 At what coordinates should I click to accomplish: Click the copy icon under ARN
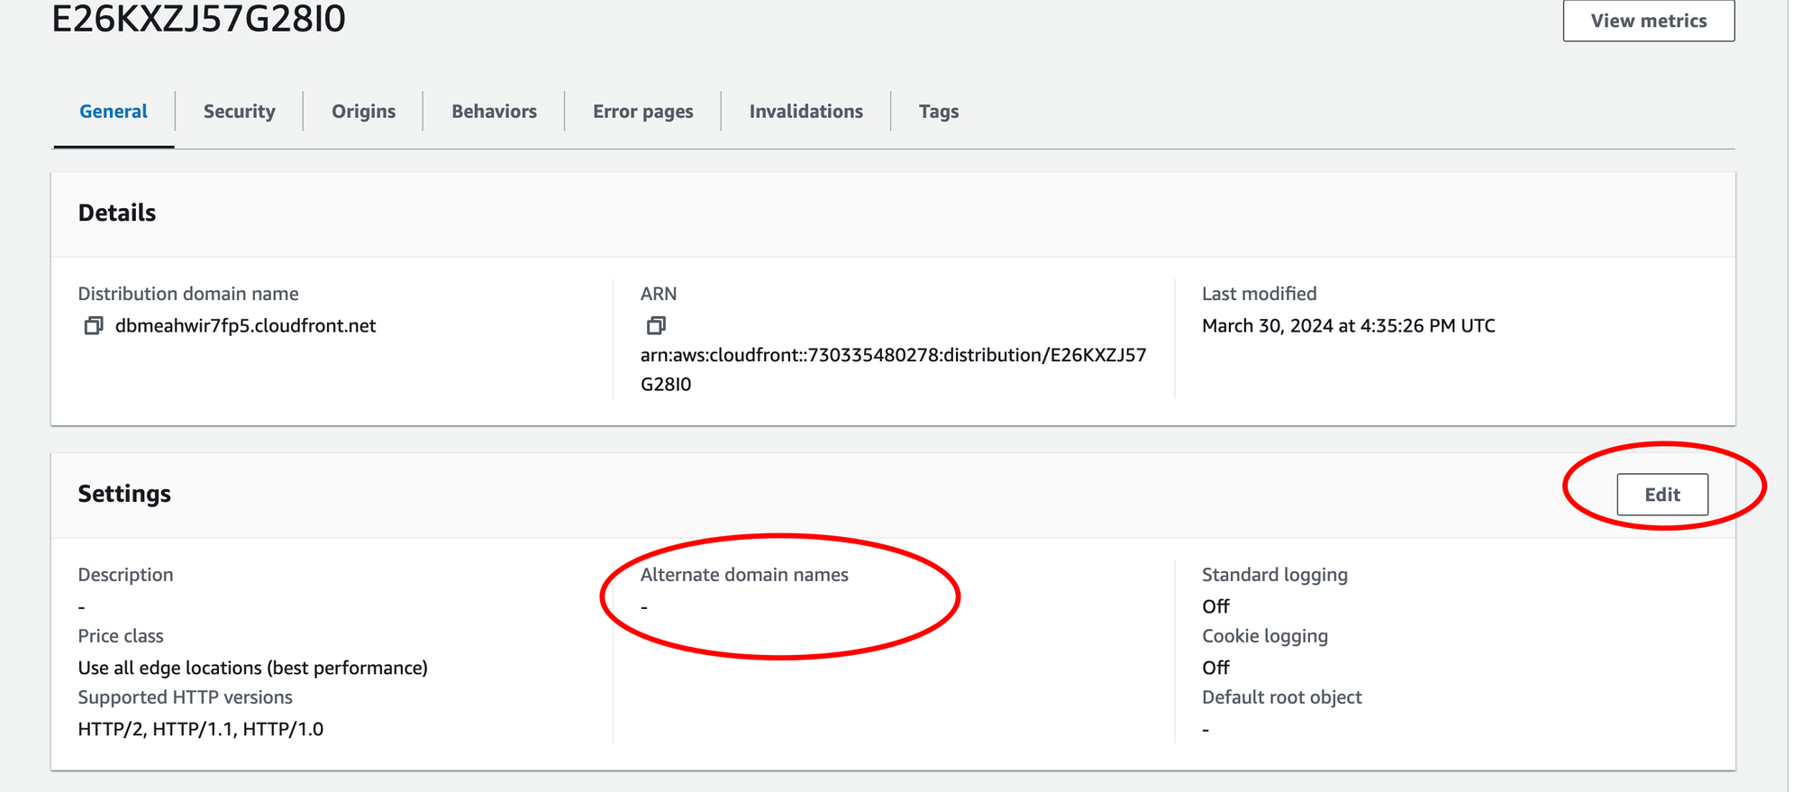(x=656, y=325)
